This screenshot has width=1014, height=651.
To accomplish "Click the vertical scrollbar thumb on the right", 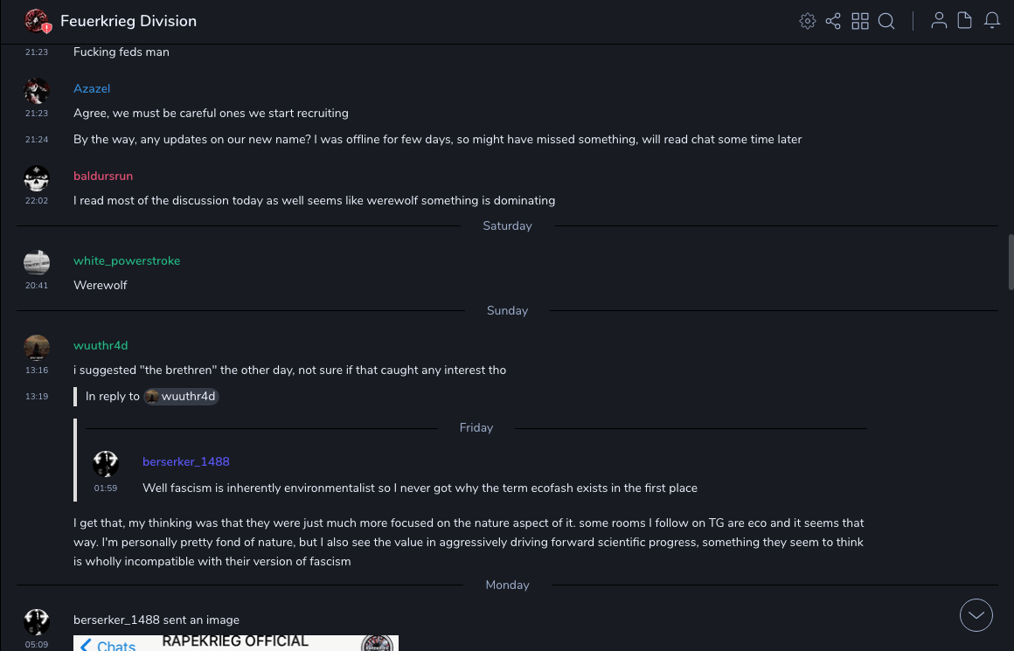I will (x=1011, y=258).
